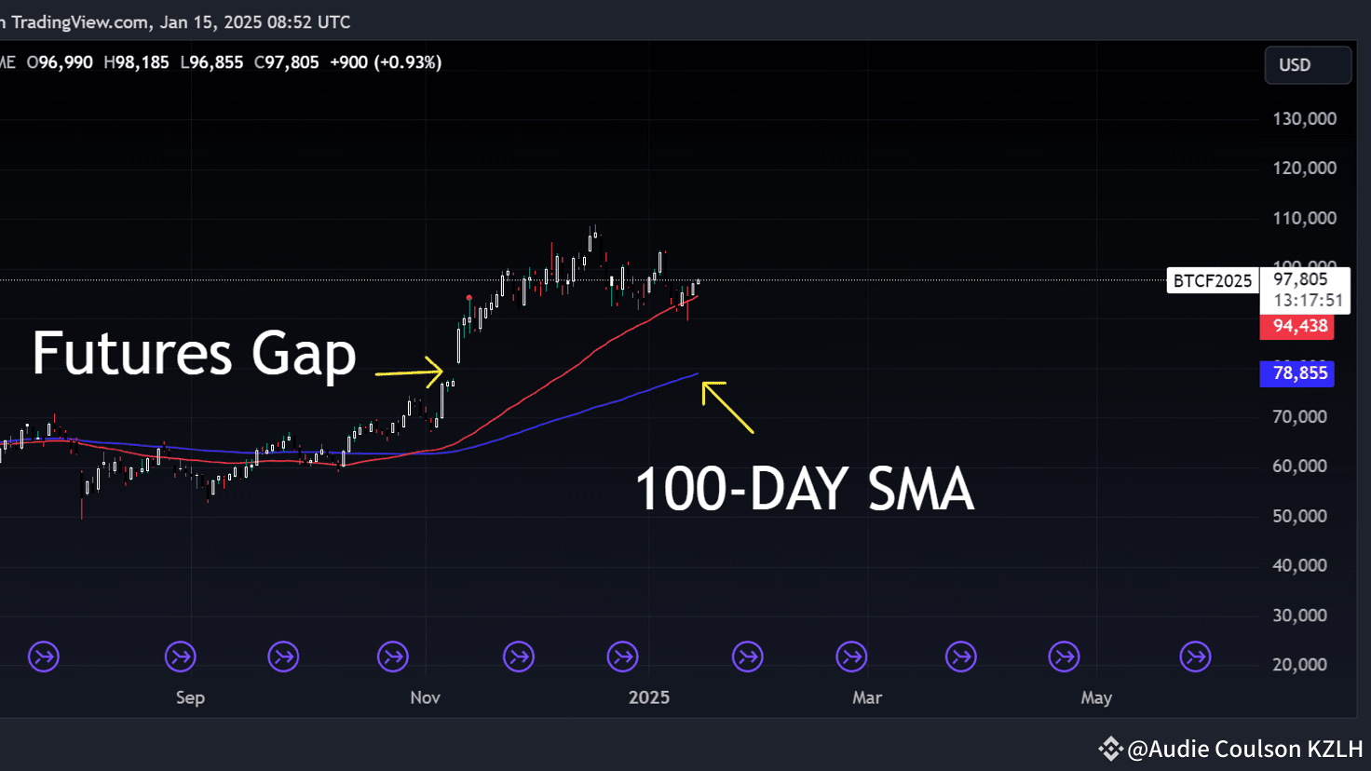Click the BTCF2025 symbol label
This screenshot has width=1371, height=771.
pyautogui.click(x=1212, y=280)
